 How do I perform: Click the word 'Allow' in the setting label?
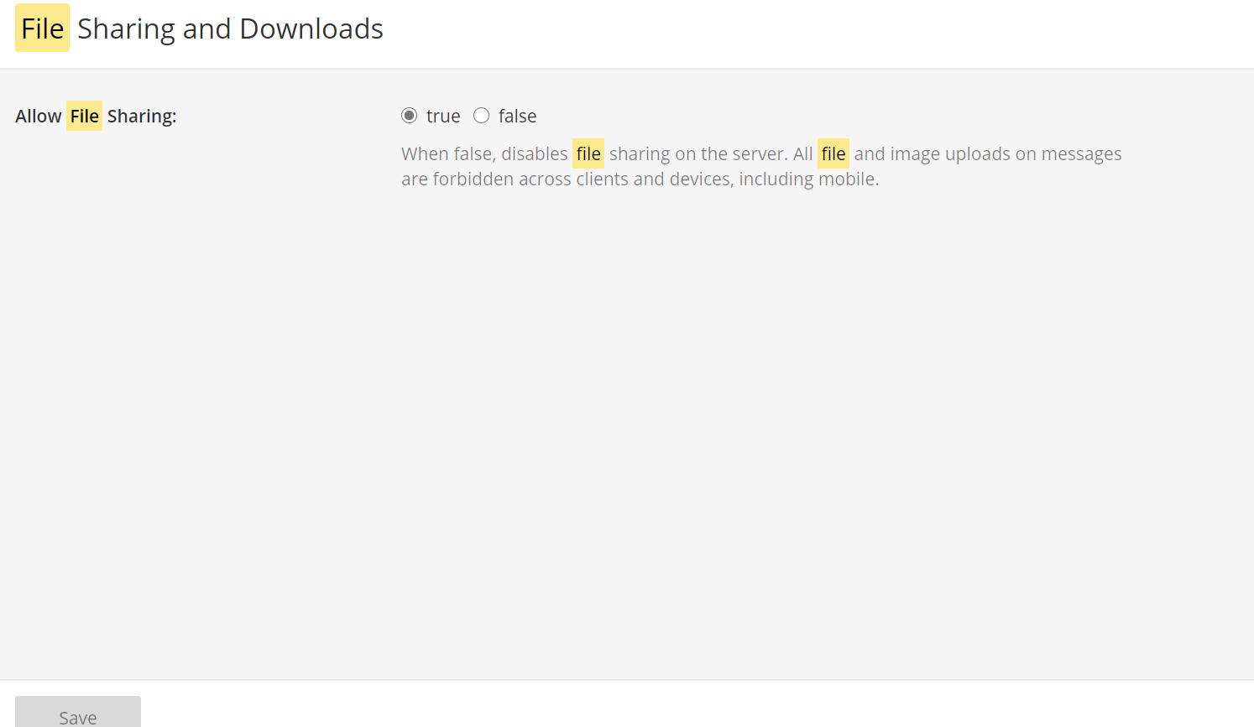pyautogui.click(x=39, y=116)
